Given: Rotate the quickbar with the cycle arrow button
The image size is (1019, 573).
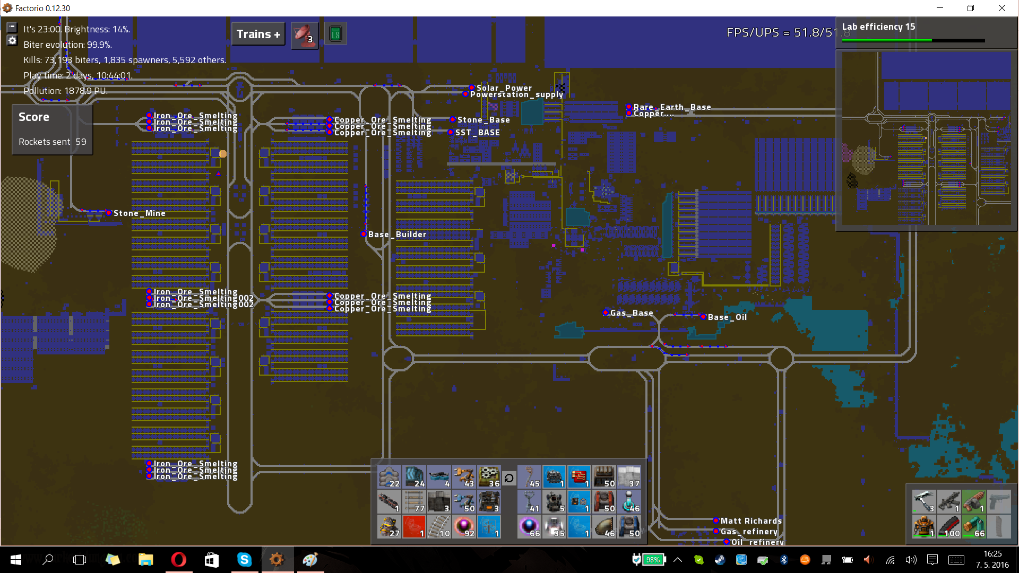Looking at the screenshot, I should (x=509, y=478).
